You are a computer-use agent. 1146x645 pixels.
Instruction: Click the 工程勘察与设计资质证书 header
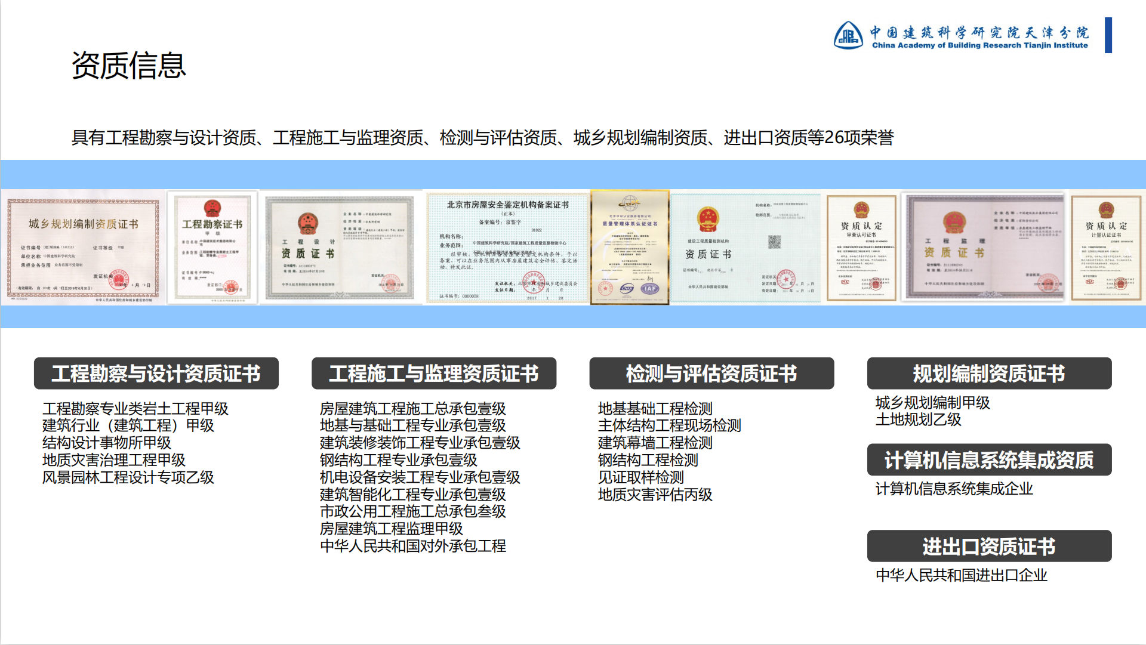pyautogui.click(x=156, y=374)
